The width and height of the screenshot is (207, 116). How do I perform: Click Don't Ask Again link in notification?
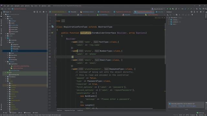(x=191, y=106)
